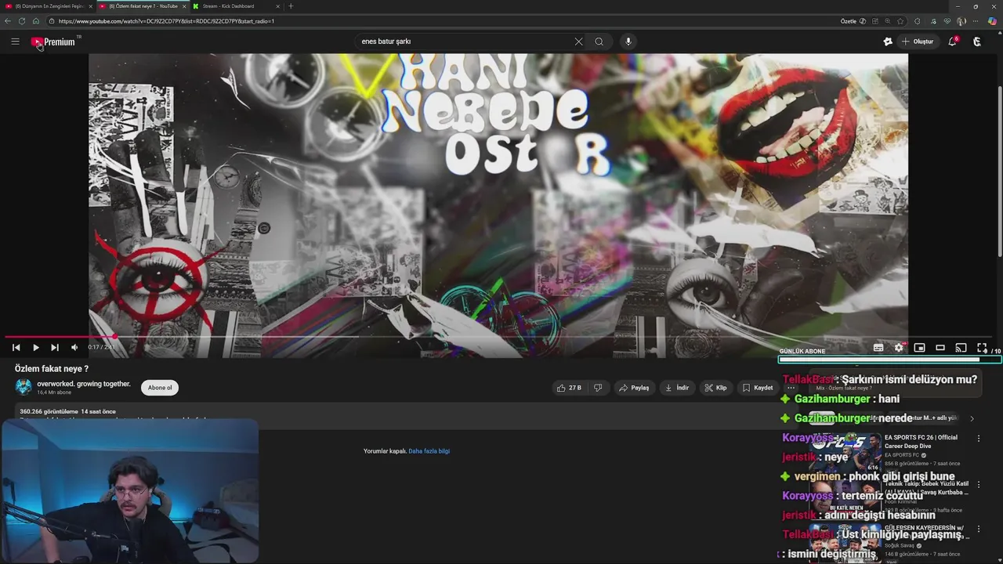The width and height of the screenshot is (1003, 564).
Task: Open options for Teknik Takip Bebek Yüzlü Katil
Action: click(x=978, y=485)
